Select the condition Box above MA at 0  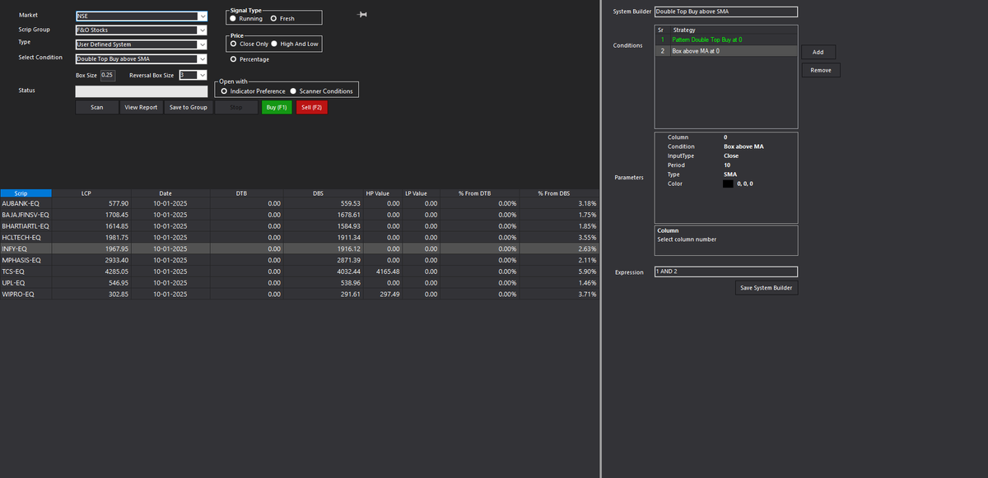pos(725,51)
